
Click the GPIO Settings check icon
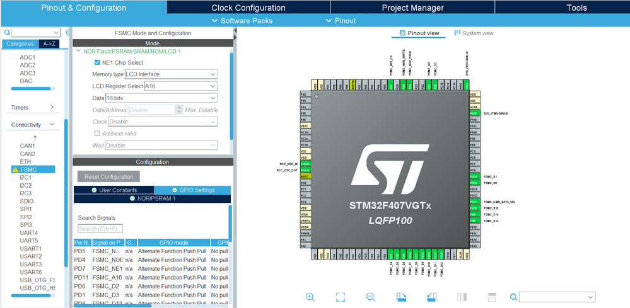tap(175, 190)
